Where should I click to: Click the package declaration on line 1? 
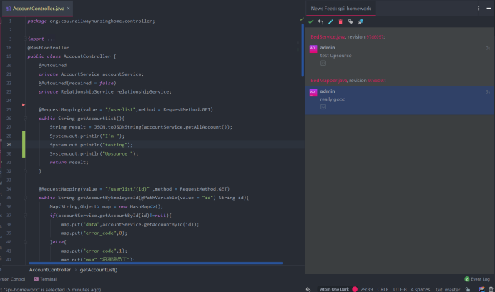click(91, 21)
